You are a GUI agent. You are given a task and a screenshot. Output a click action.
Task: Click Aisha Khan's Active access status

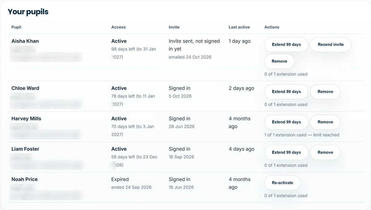click(x=119, y=41)
